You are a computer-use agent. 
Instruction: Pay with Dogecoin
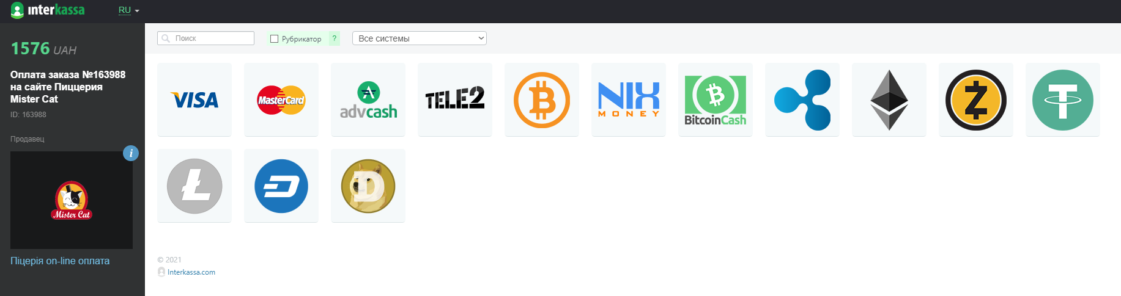point(368,186)
